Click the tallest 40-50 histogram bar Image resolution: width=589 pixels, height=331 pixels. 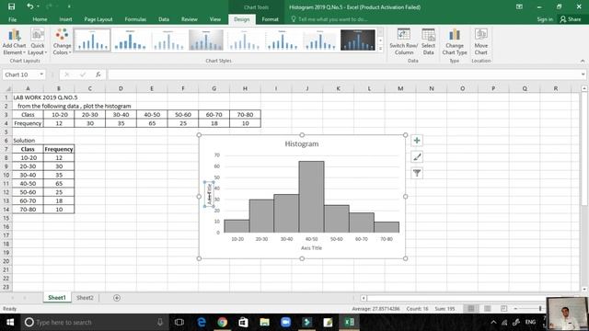click(x=311, y=197)
